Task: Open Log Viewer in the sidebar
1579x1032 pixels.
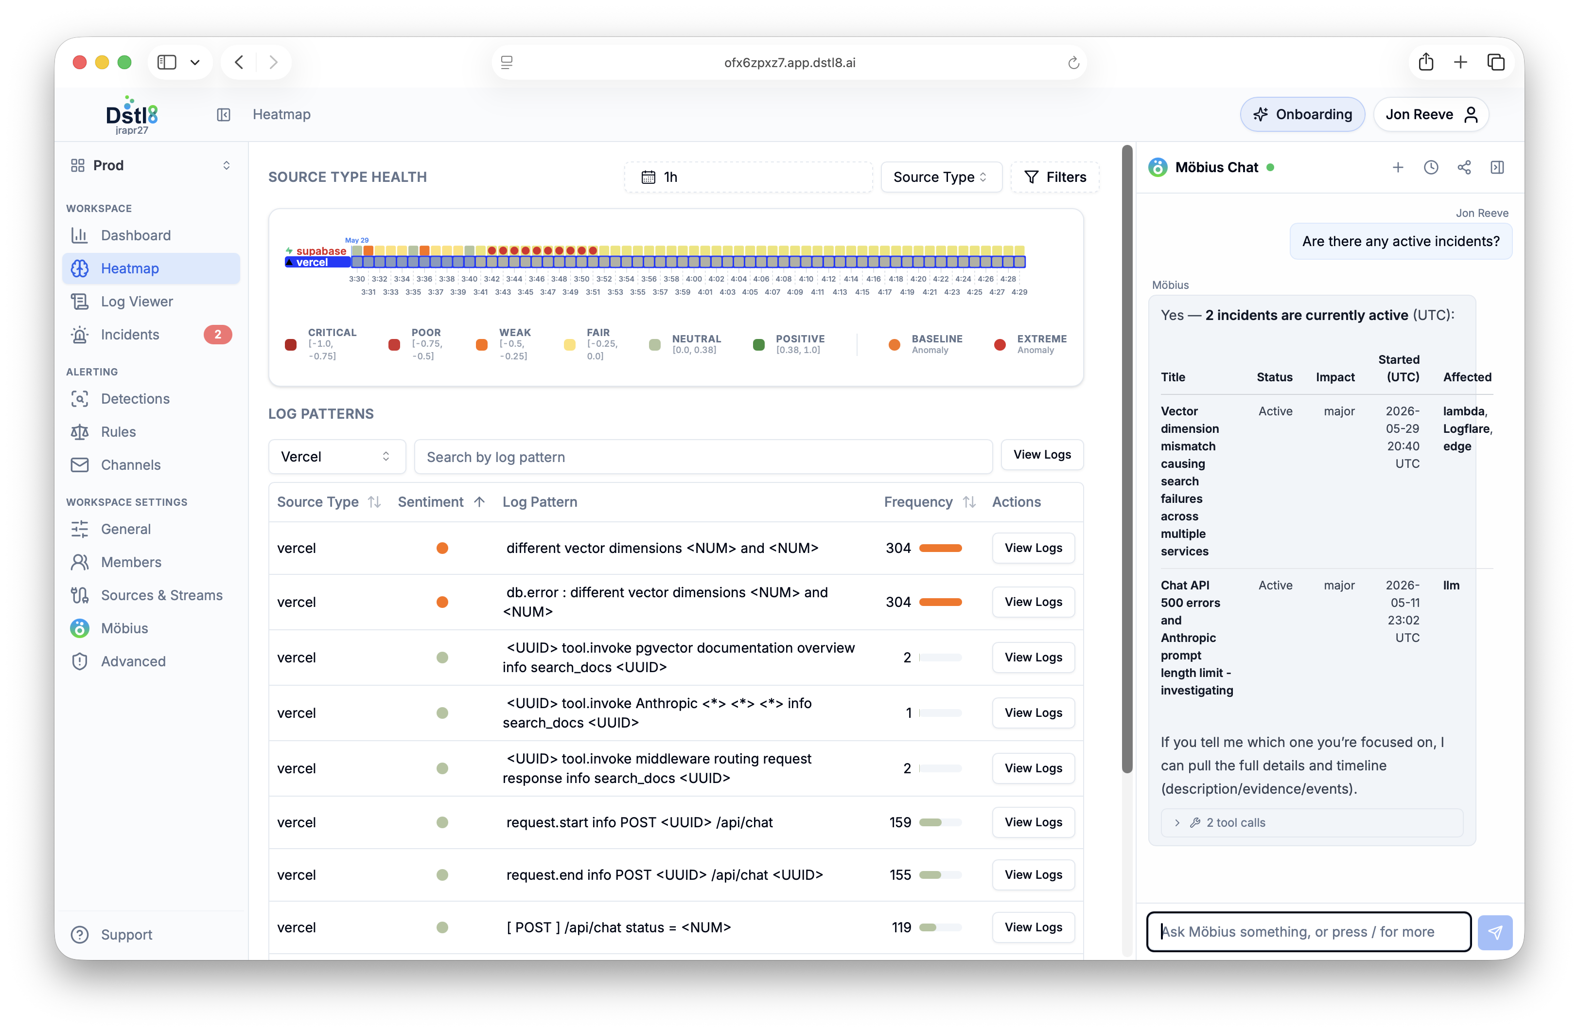Action: (x=151, y=302)
